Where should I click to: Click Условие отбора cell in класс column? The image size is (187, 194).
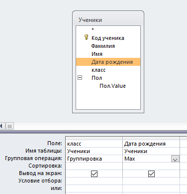[94, 181]
